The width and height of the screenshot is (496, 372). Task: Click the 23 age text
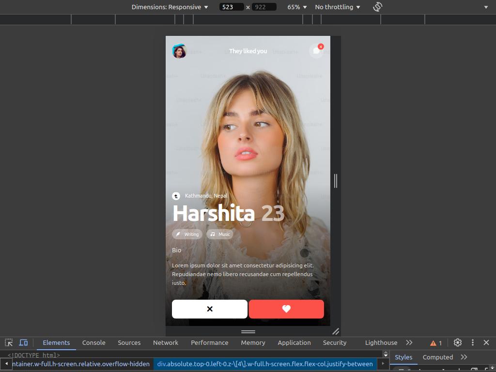[x=273, y=214]
